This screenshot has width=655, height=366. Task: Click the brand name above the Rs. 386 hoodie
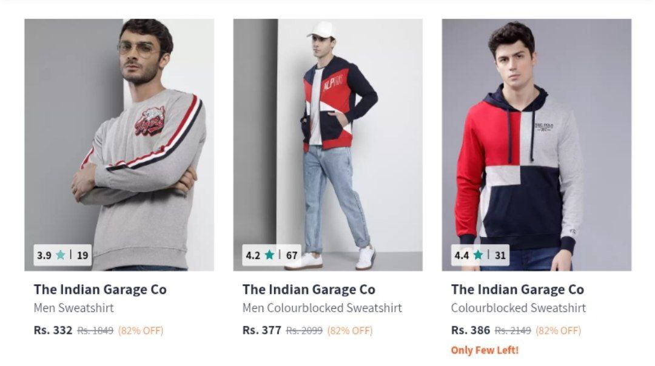517,289
